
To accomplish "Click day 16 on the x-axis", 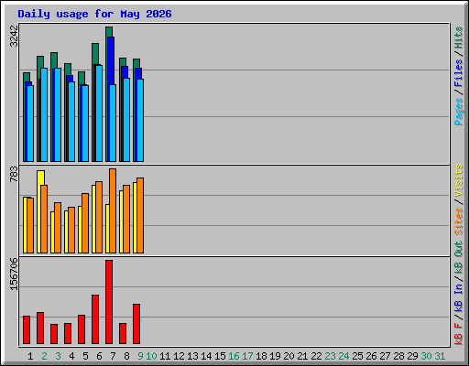I will [x=234, y=356].
